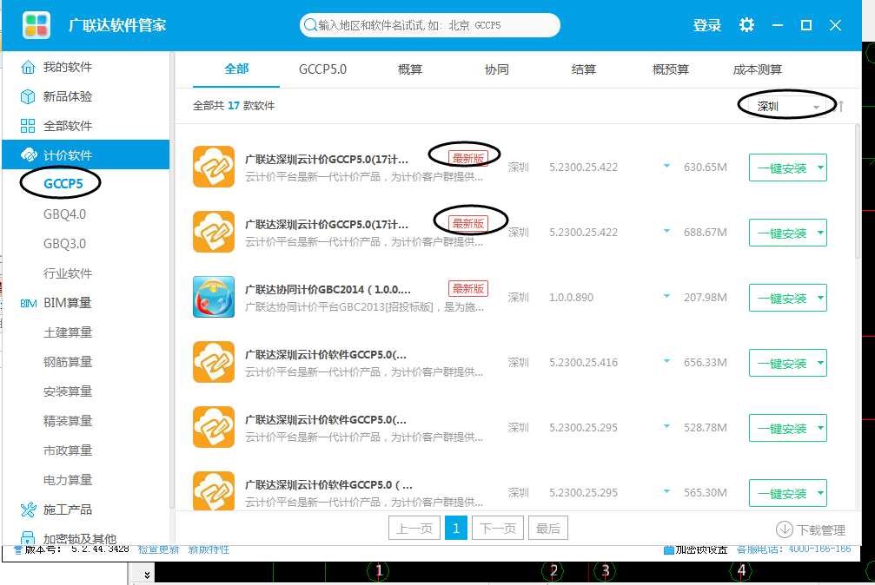Open 新品体验 cube icon
The width and height of the screenshot is (875, 585).
click(28, 96)
